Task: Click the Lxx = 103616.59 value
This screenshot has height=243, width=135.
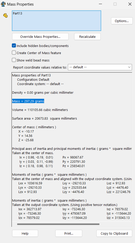Action: (30, 183)
